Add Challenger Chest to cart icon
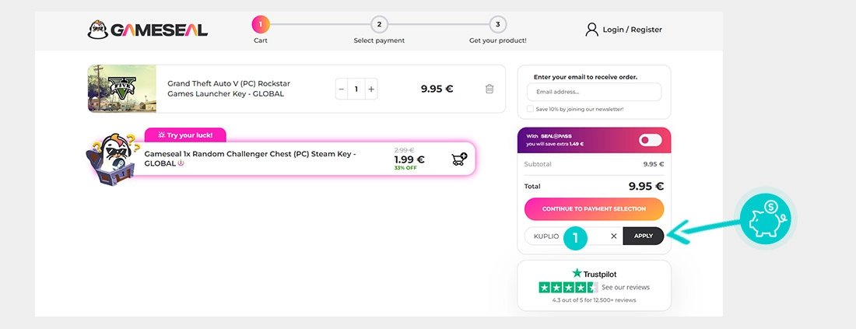Viewport: 856px width, 329px height. [460, 159]
